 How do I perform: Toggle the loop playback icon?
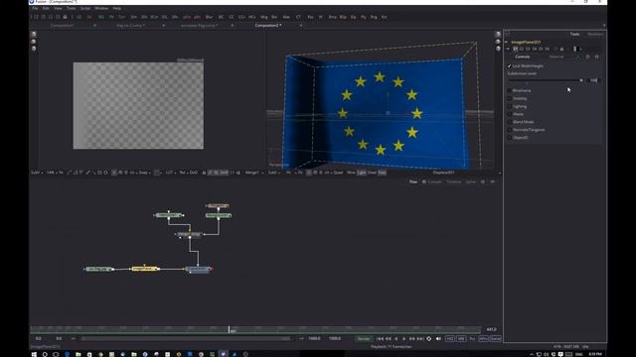point(429,339)
